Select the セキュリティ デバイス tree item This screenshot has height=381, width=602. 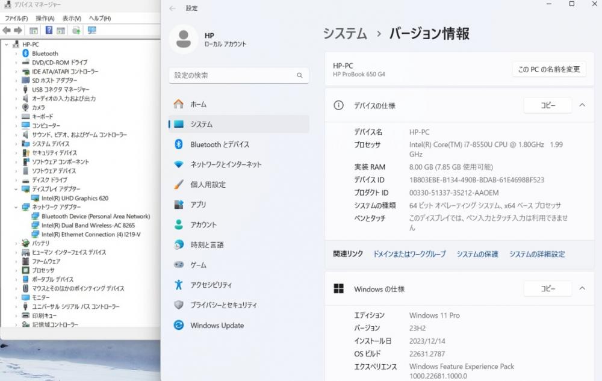pos(51,153)
